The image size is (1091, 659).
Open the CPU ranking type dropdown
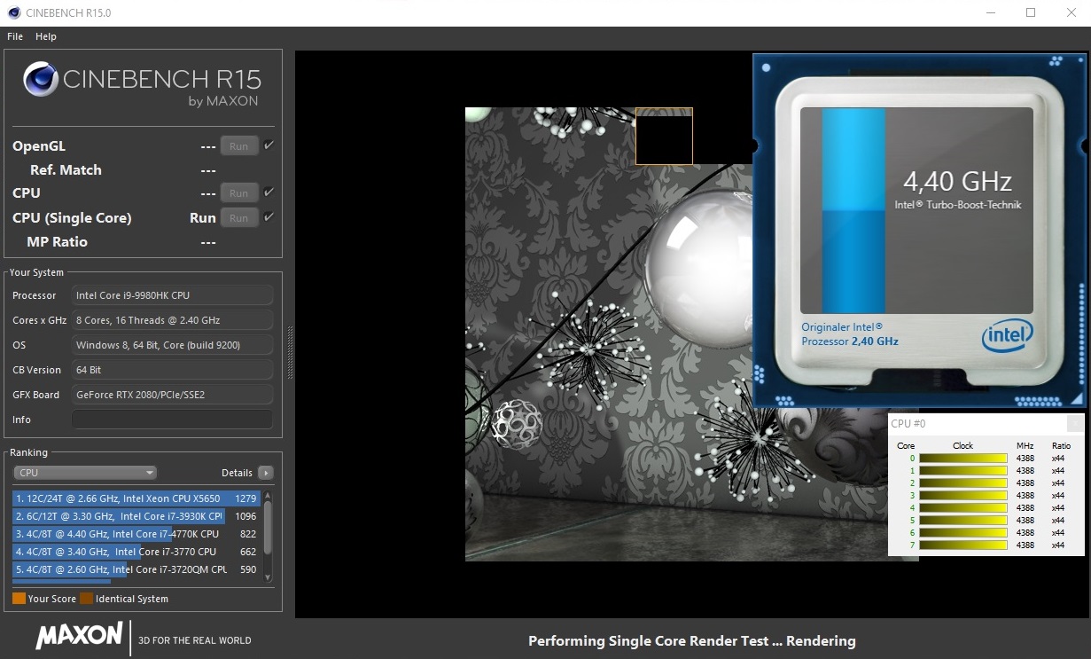tap(85, 473)
